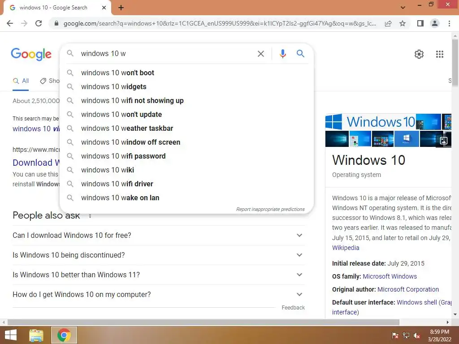The image size is (459, 344).
Task: Select suggestion windows 10 wifi not showing up
Action: coord(186,101)
